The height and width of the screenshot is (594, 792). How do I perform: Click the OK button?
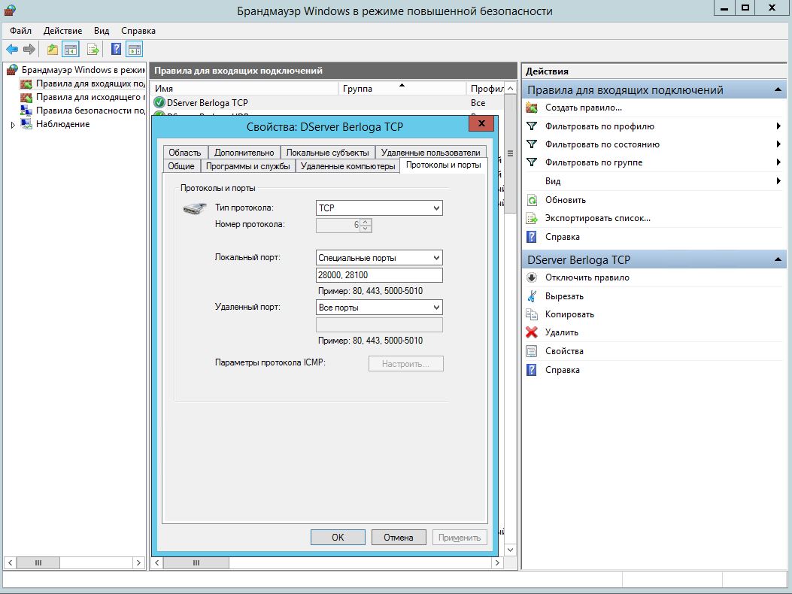pos(338,538)
